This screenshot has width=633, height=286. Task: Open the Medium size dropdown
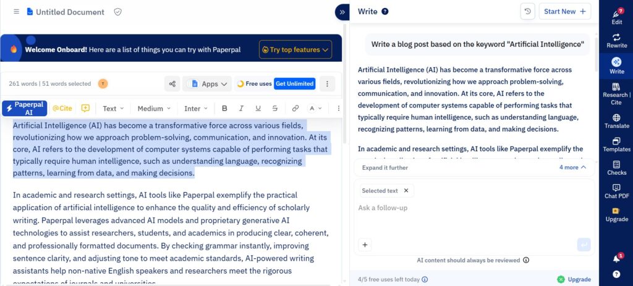click(x=154, y=109)
